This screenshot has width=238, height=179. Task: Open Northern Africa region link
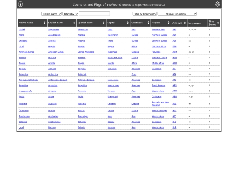[x=159, y=46]
